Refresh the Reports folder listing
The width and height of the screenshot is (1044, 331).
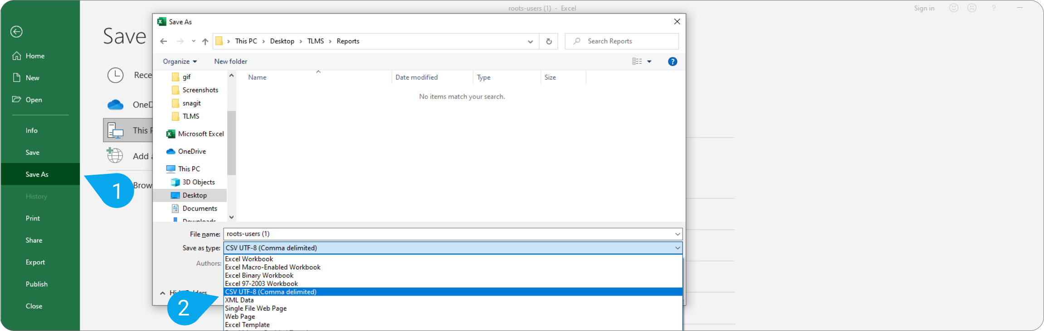(x=549, y=41)
